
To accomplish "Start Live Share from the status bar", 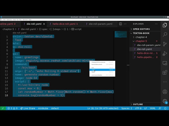I will tap(28, 108).
